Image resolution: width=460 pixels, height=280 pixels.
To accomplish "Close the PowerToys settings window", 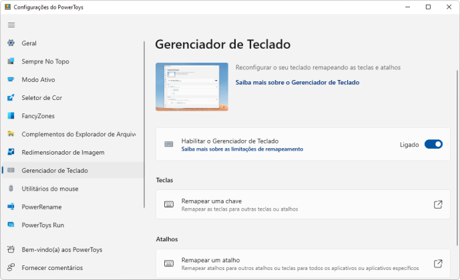I will click(449, 7).
